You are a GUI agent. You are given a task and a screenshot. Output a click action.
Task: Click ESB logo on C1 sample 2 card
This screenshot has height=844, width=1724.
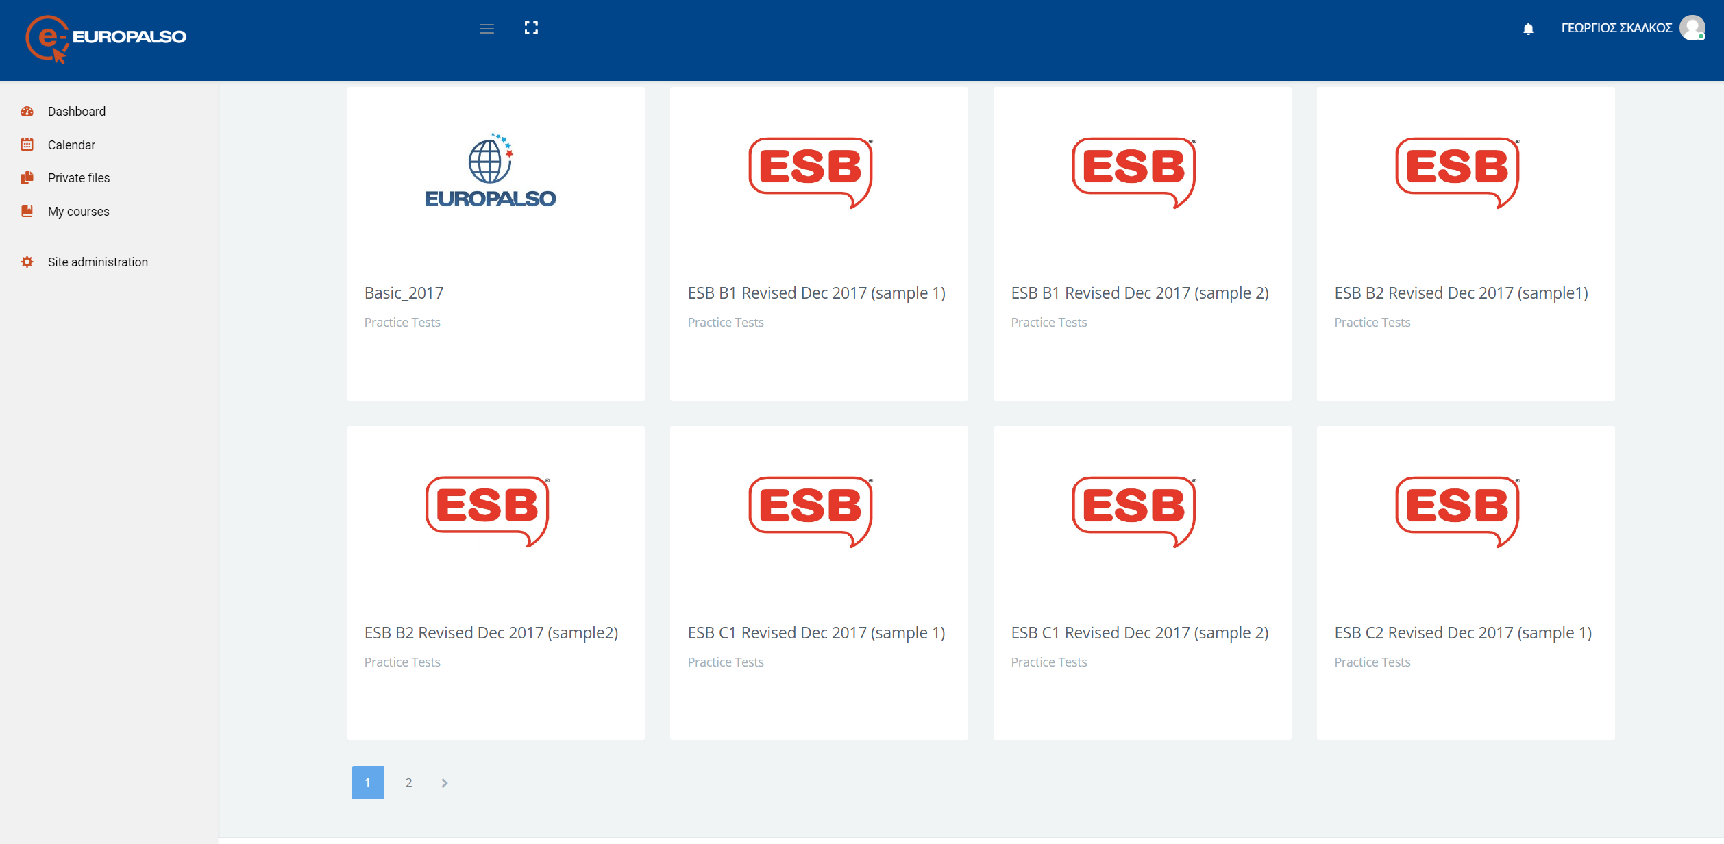pyautogui.click(x=1135, y=511)
